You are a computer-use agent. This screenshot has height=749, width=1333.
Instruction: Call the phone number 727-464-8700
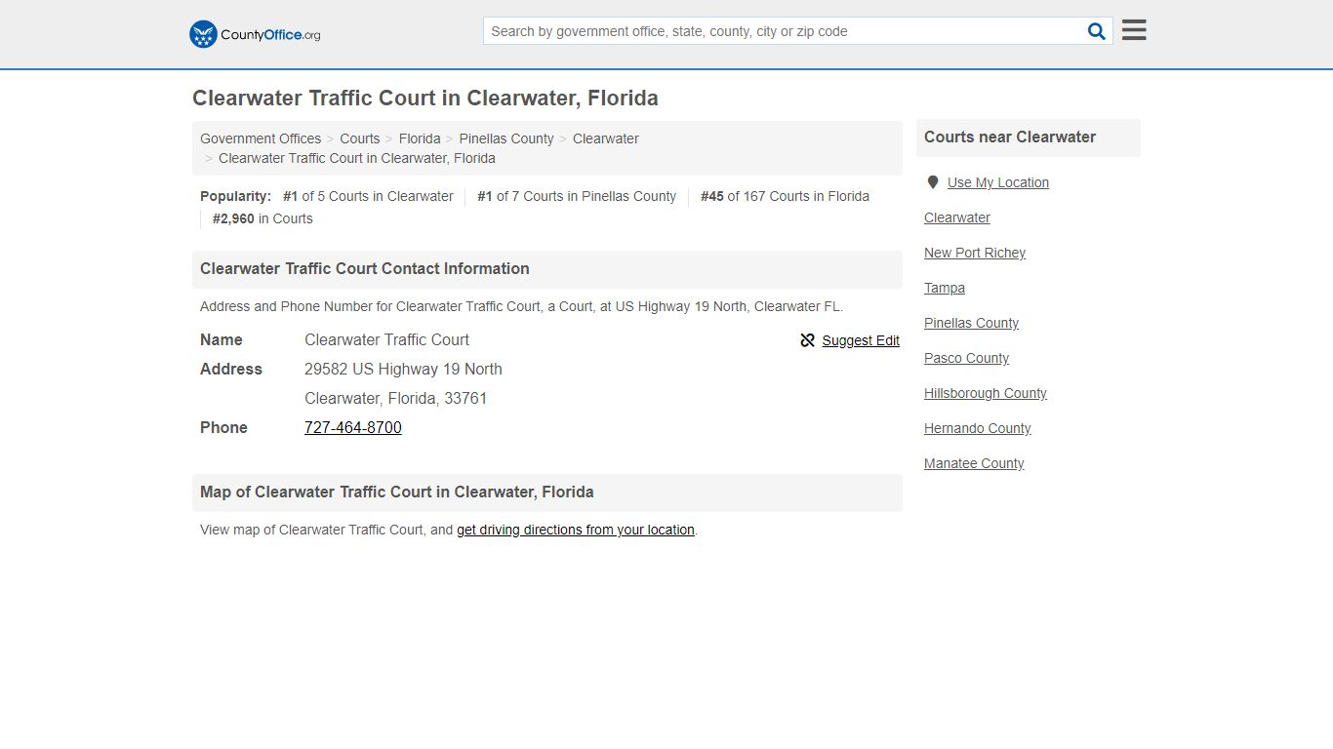pyautogui.click(x=353, y=427)
